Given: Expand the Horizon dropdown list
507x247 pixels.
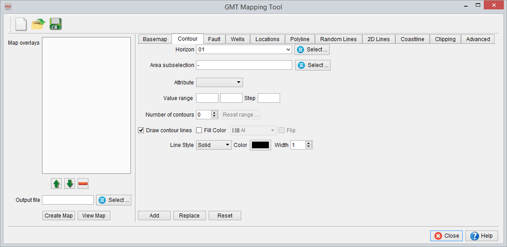Looking at the screenshot, I should pyautogui.click(x=288, y=50).
